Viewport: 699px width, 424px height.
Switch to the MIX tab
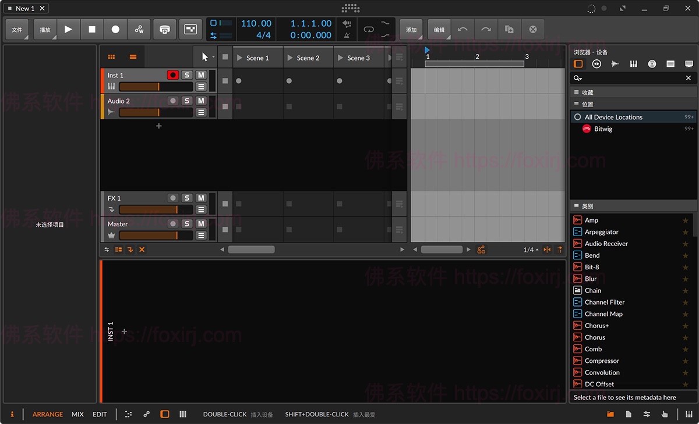[x=77, y=414]
